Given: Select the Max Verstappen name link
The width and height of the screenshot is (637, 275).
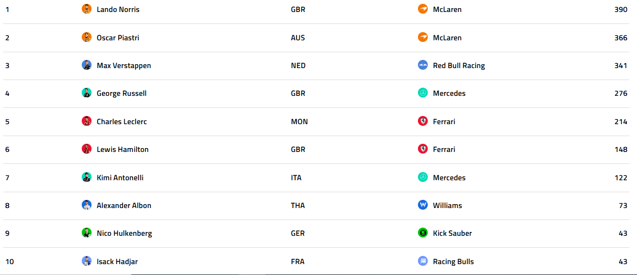Looking at the screenshot, I should click(124, 65).
